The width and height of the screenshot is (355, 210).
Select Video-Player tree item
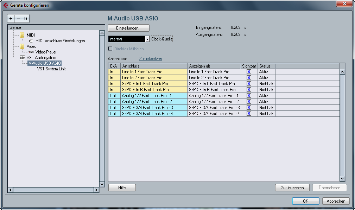tap(46, 52)
